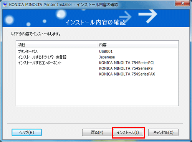The image size is (192, 142).
Task: Go back with the 戻る(P) button
Action: (97, 132)
